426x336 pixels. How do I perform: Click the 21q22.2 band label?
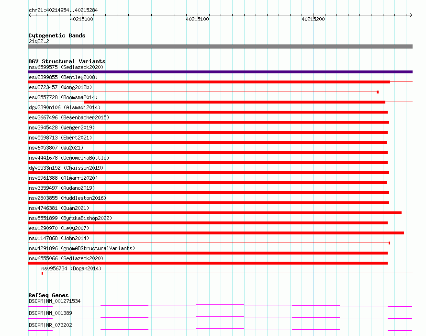pyautogui.click(x=39, y=41)
